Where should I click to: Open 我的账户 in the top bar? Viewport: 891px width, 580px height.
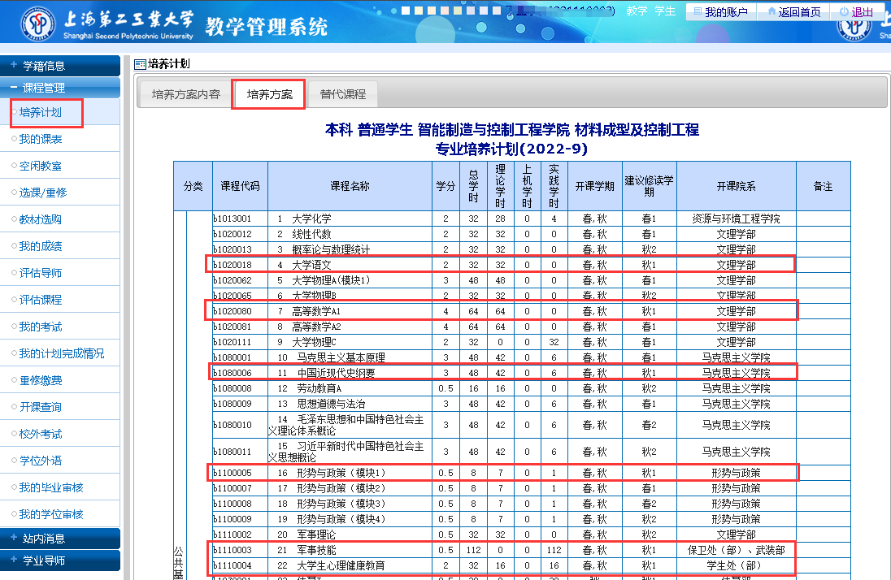[720, 12]
